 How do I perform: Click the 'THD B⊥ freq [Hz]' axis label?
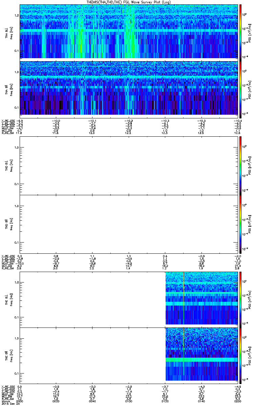point(9,166)
